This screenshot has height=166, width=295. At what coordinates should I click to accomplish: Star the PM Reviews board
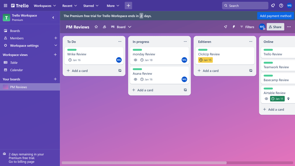(x=96, y=27)
